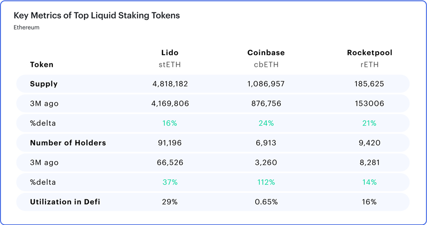The width and height of the screenshot is (427, 225).
Task: Click the Key Metrics chart title
Action: click(97, 15)
